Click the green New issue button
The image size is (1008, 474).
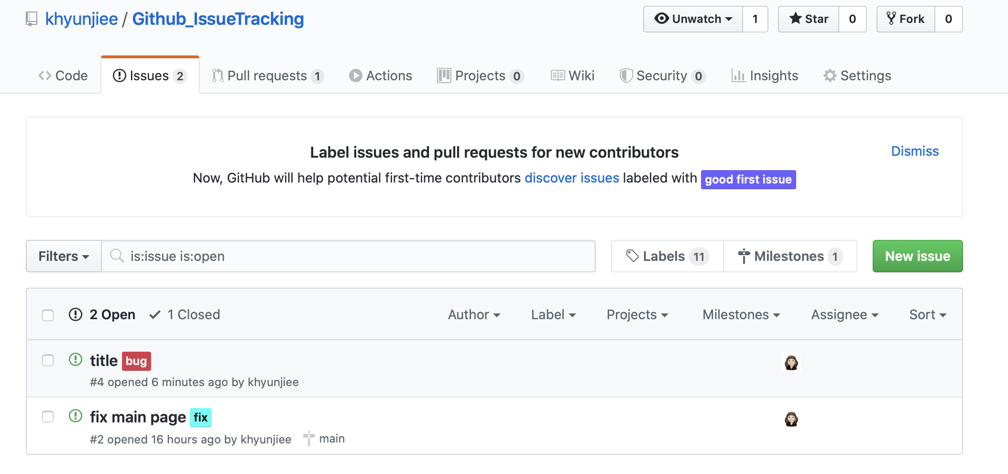[x=917, y=256]
